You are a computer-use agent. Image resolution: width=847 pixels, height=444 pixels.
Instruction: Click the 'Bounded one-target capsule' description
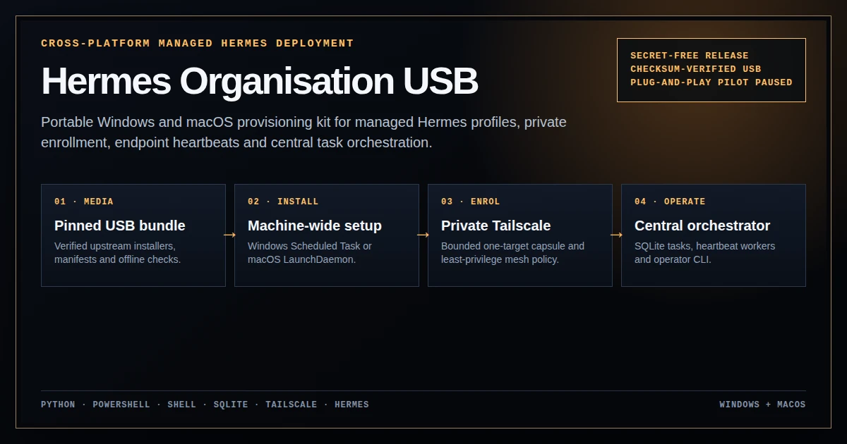coord(513,253)
